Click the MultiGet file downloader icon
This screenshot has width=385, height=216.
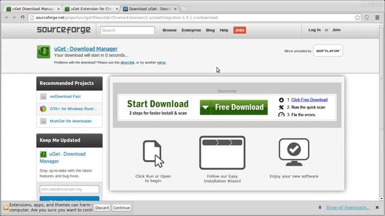[x=43, y=121]
